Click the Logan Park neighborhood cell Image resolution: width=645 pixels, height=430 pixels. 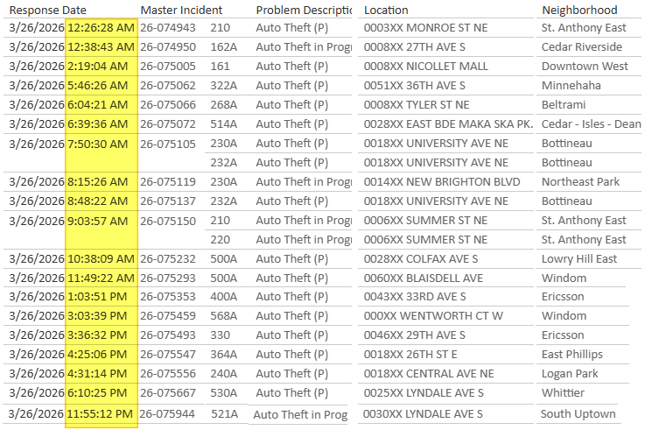[x=570, y=374]
